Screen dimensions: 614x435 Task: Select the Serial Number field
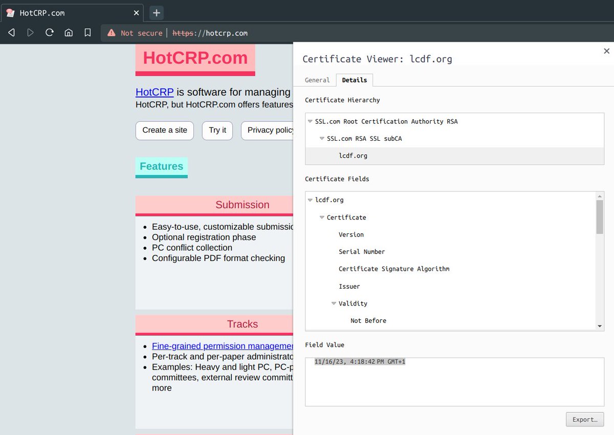tap(362, 252)
